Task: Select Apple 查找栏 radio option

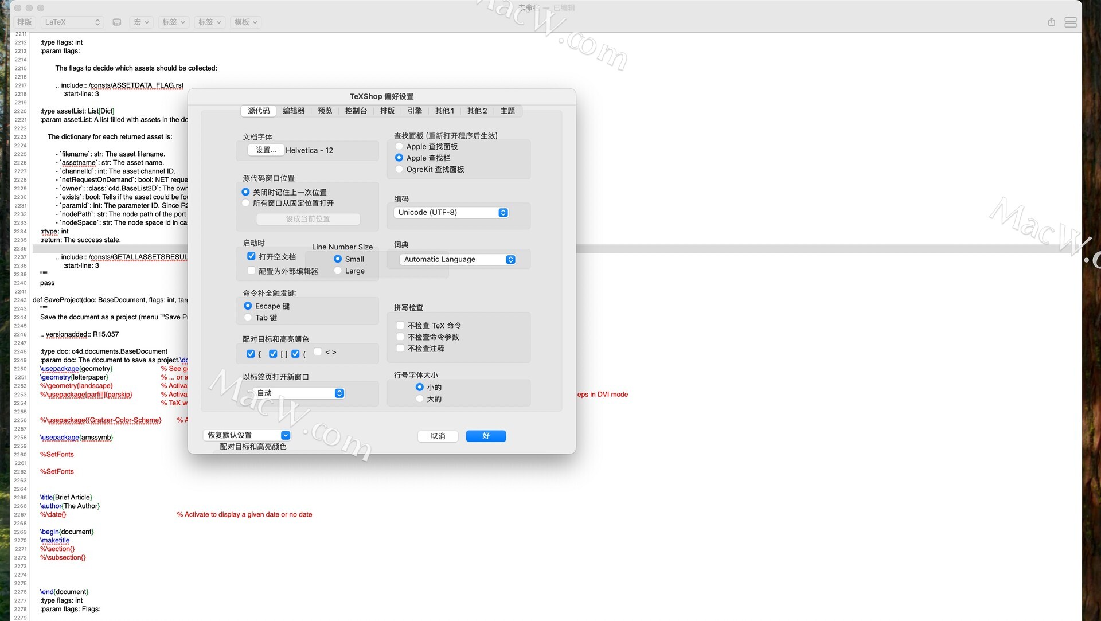Action: (399, 158)
